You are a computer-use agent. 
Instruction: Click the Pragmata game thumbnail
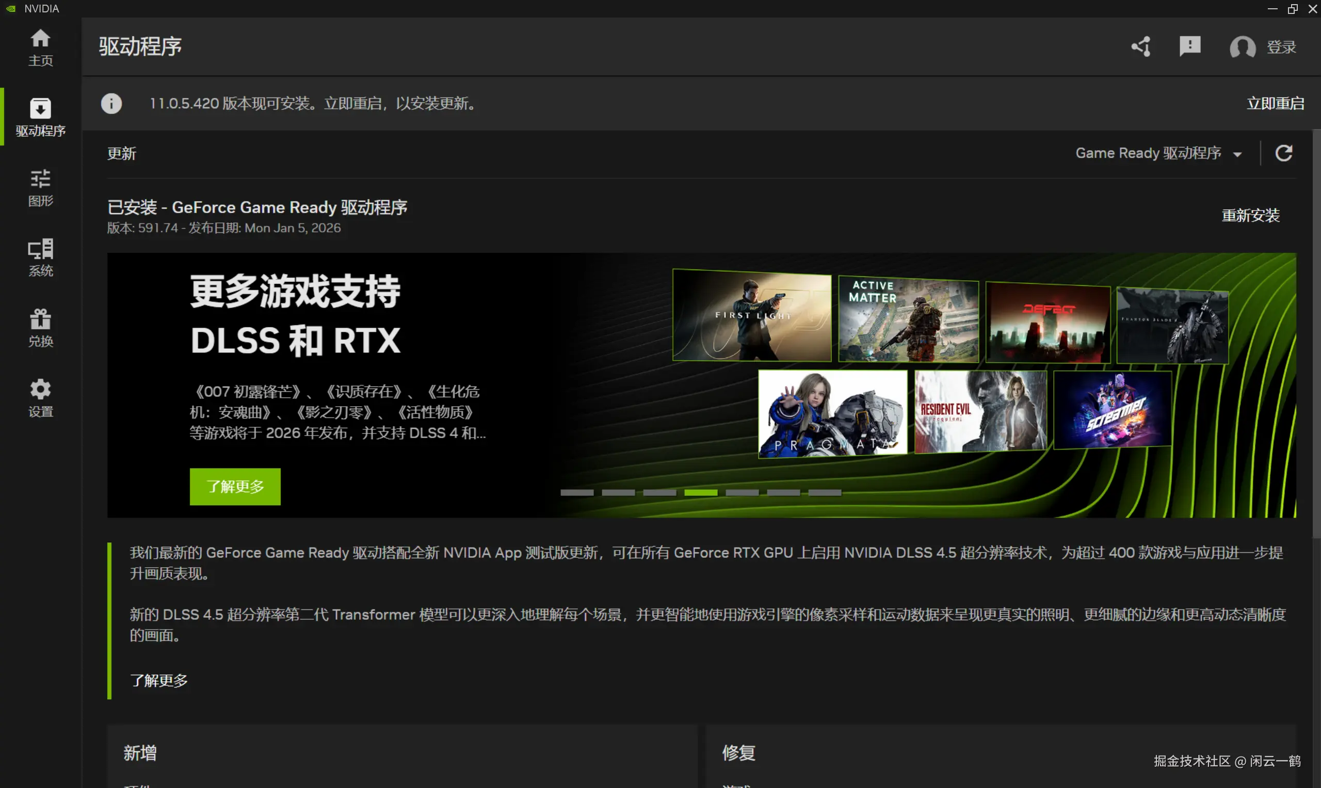(832, 414)
